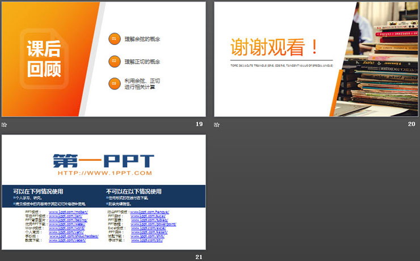Click the heading 可以在下列情况使用
The image size is (420, 261).
point(38,191)
